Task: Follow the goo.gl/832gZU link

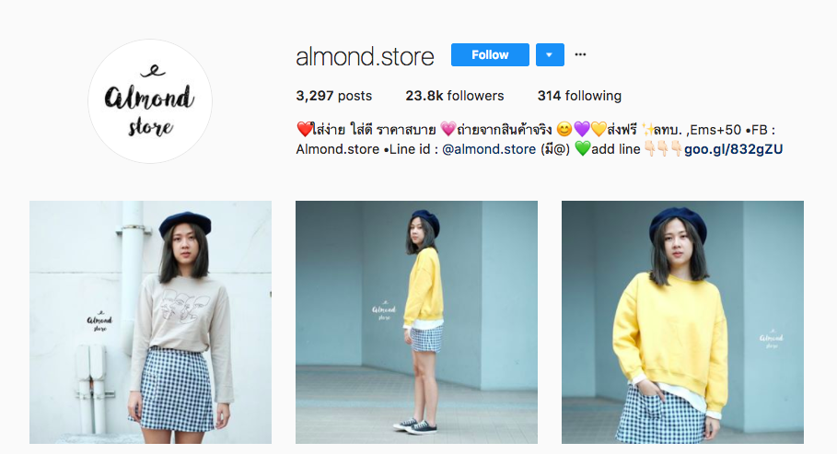Action: click(734, 149)
